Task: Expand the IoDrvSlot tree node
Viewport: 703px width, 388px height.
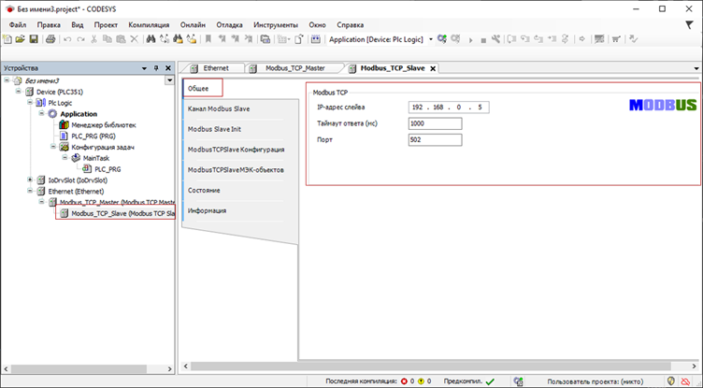Action: (30, 180)
